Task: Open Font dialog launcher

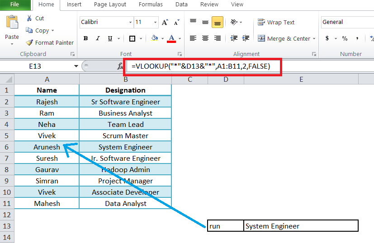Action: point(180,54)
